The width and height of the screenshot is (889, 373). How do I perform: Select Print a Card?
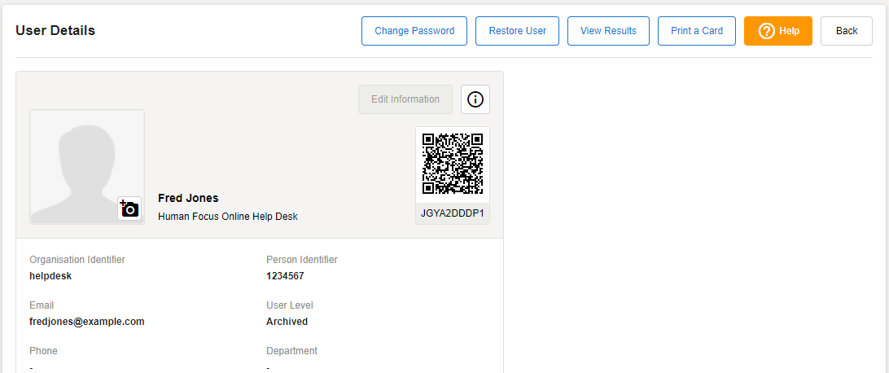pos(697,31)
